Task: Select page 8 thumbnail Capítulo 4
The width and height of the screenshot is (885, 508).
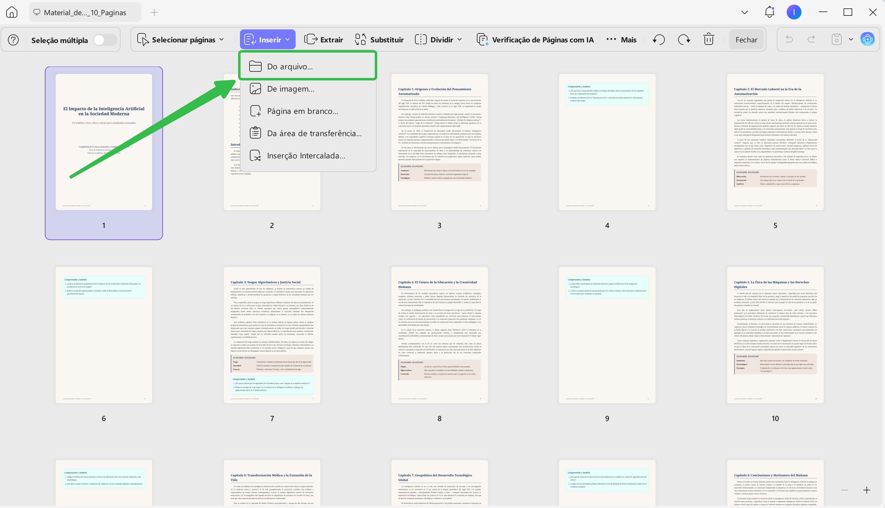Action: [x=439, y=335]
